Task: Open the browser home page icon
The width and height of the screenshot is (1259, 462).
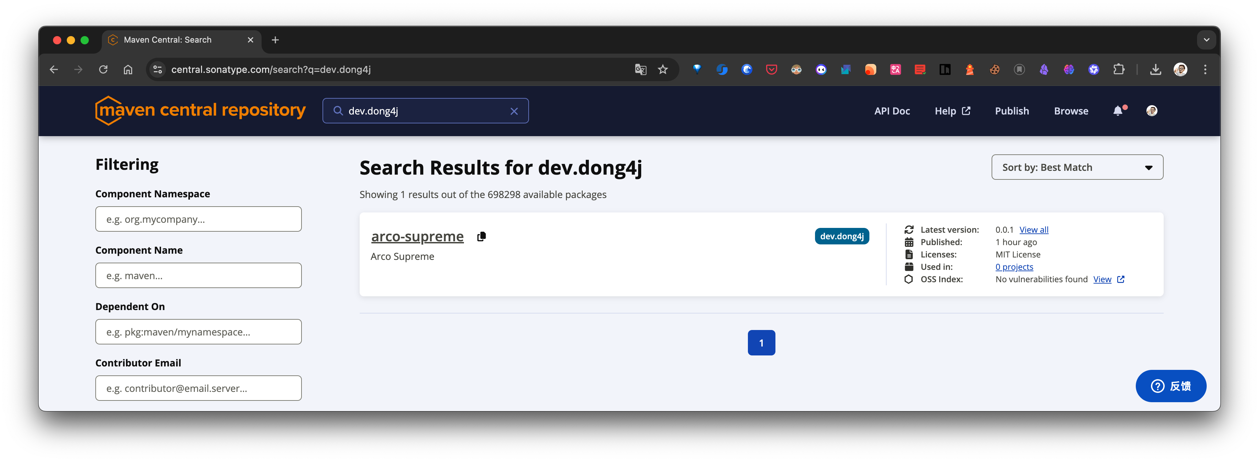Action: tap(128, 69)
